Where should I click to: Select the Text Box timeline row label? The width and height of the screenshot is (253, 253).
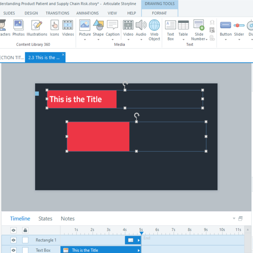tap(43, 250)
